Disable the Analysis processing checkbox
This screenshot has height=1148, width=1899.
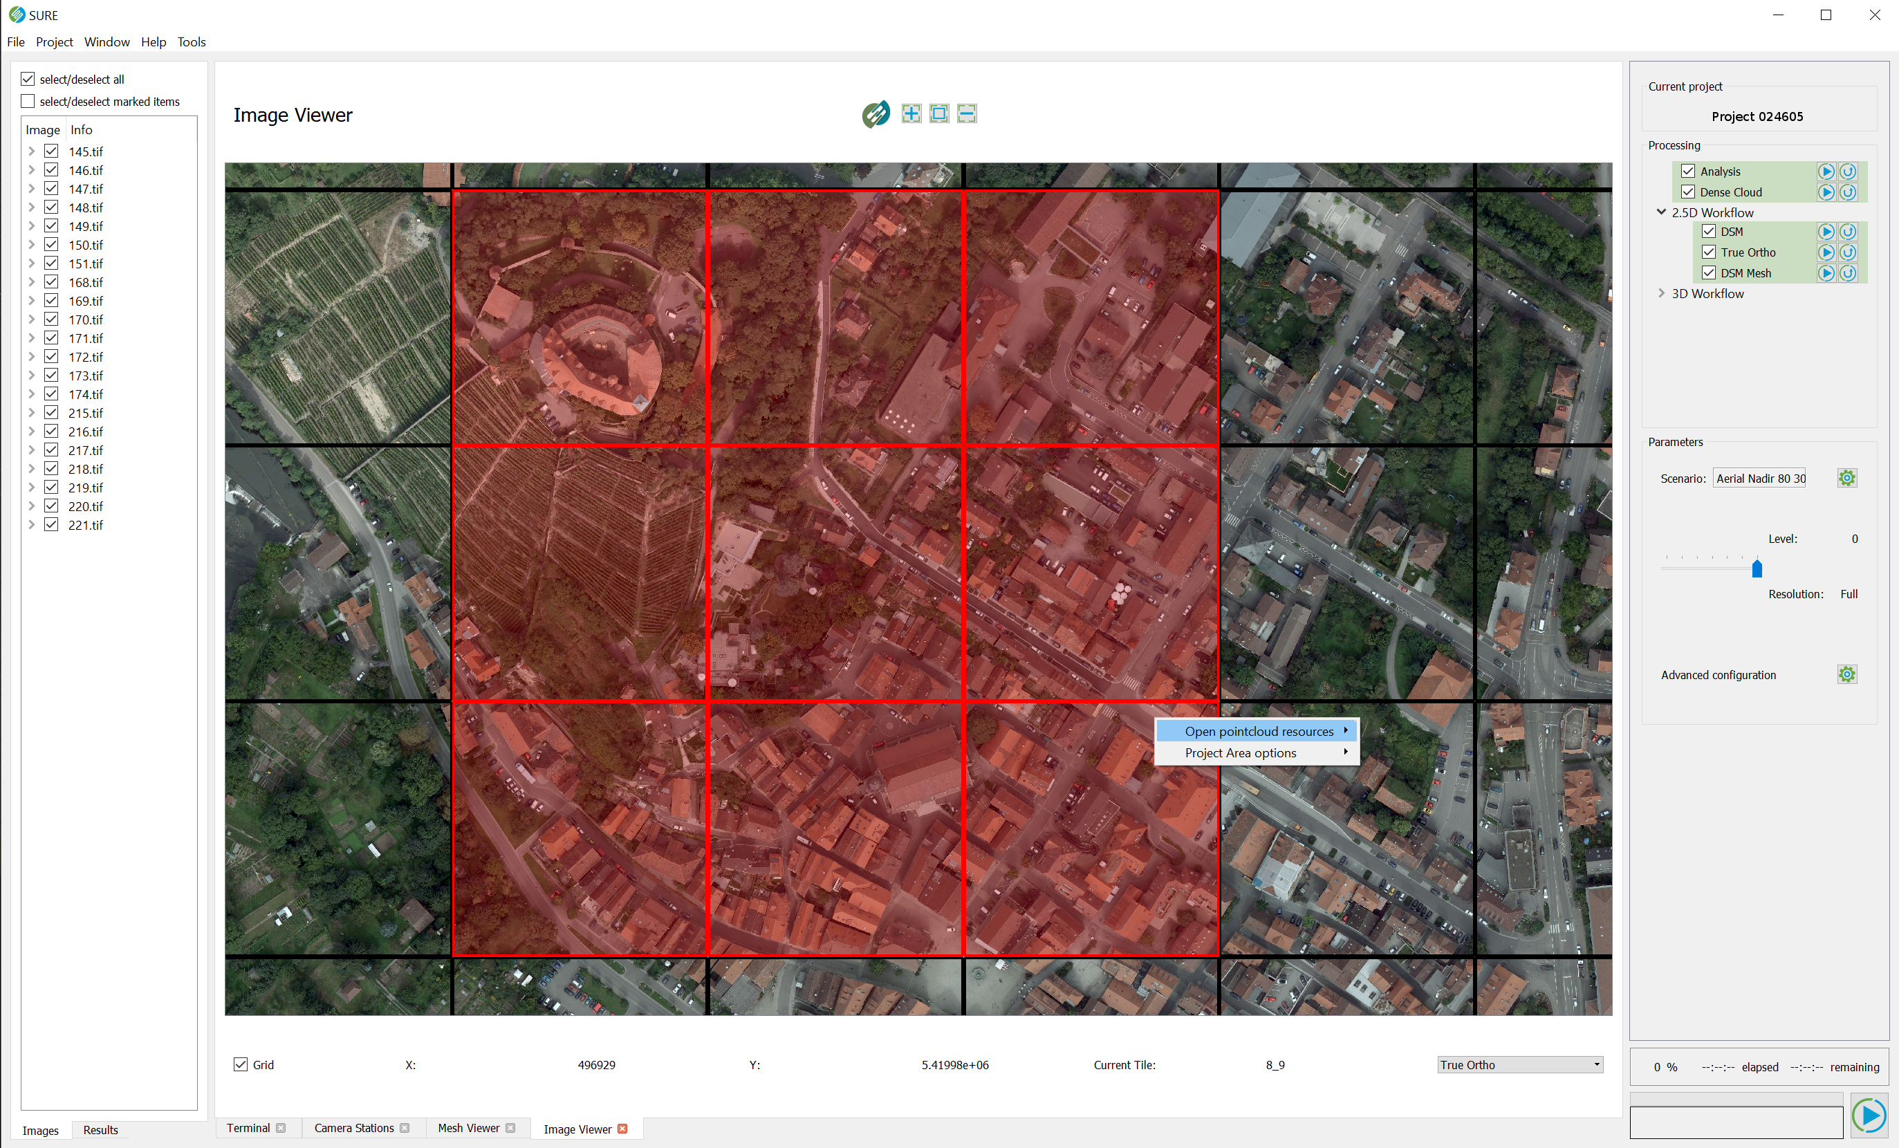(1688, 171)
